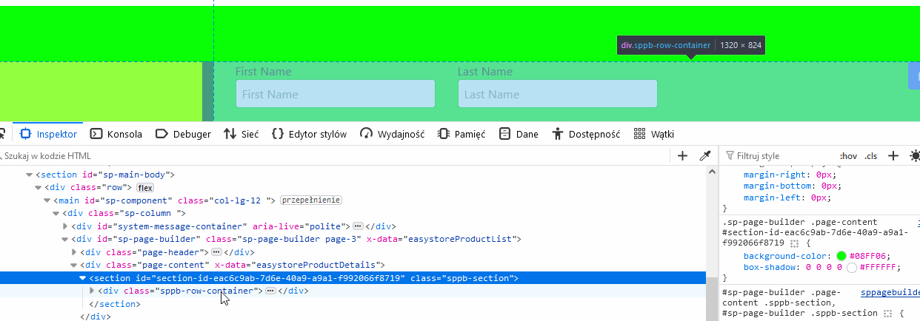
Task: Click the flex badge on the row div
Action: coord(144,188)
